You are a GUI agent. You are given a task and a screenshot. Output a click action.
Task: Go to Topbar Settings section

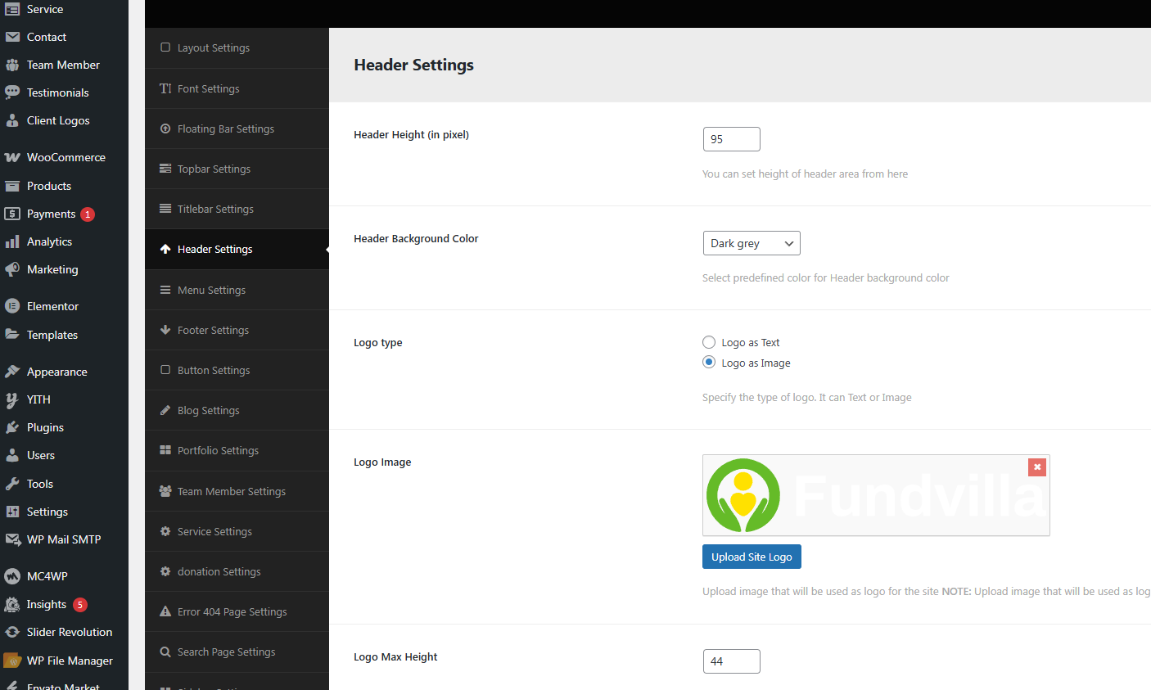[214, 169]
